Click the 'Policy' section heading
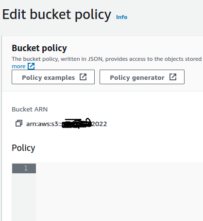 (23, 148)
